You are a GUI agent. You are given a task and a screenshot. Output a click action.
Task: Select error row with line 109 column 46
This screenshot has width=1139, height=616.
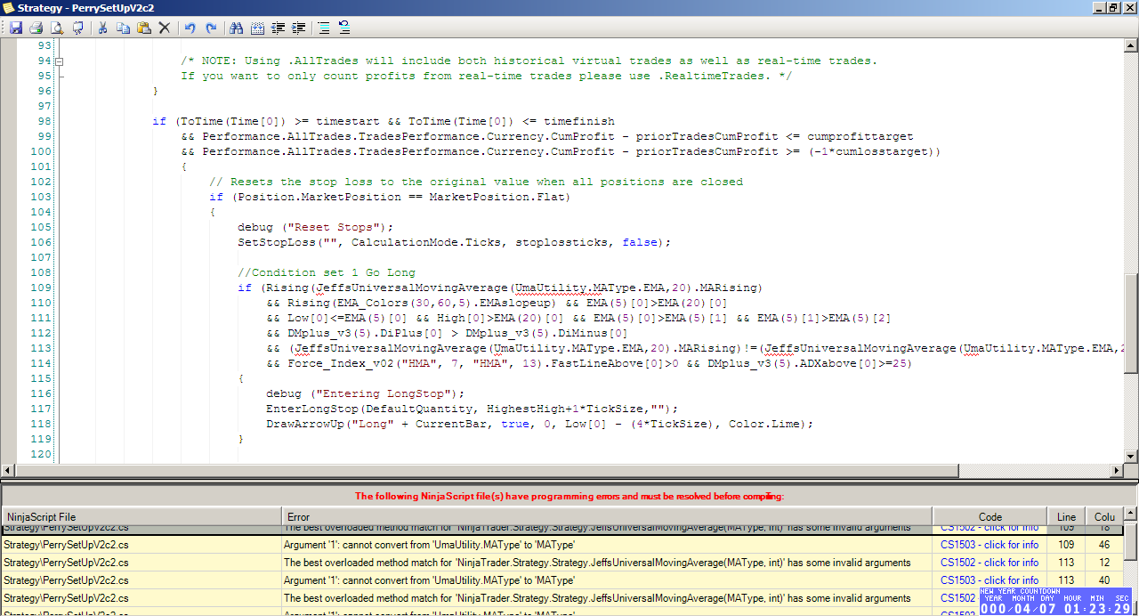561,545
